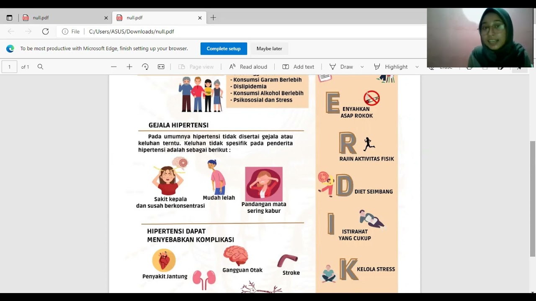536x301 pixels.
Task: Select the second null.pdf tab
Action: pos(159,18)
